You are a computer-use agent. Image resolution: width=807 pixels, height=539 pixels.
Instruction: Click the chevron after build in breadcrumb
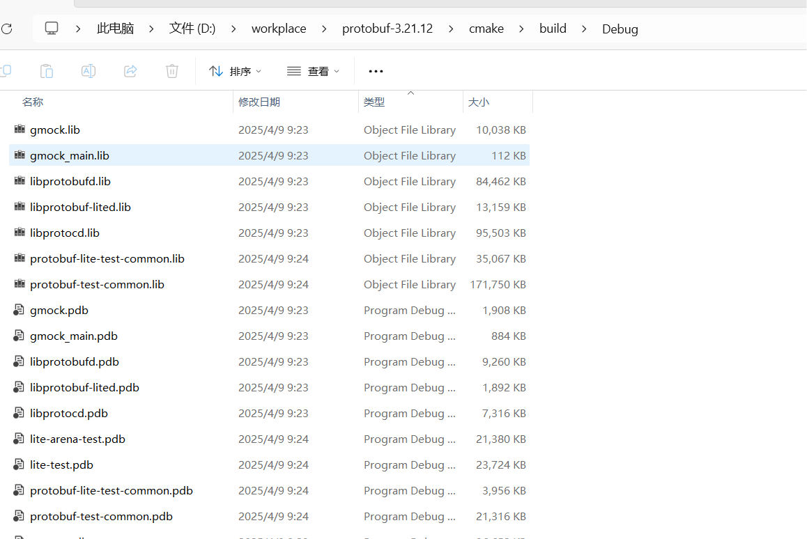(x=584, y=29)
